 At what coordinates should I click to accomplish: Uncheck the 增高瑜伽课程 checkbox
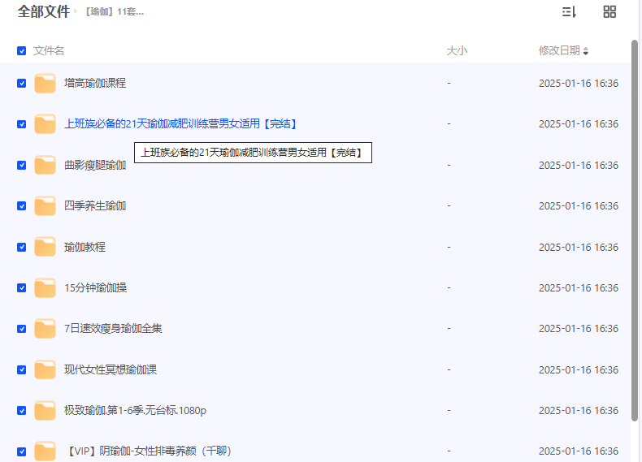coord(22,84)
